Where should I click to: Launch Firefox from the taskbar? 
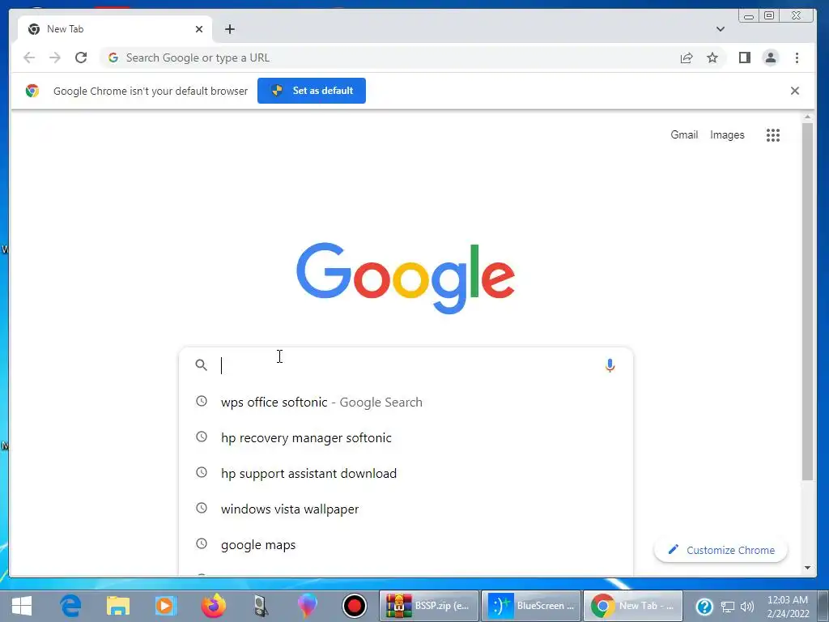(213, 606)
